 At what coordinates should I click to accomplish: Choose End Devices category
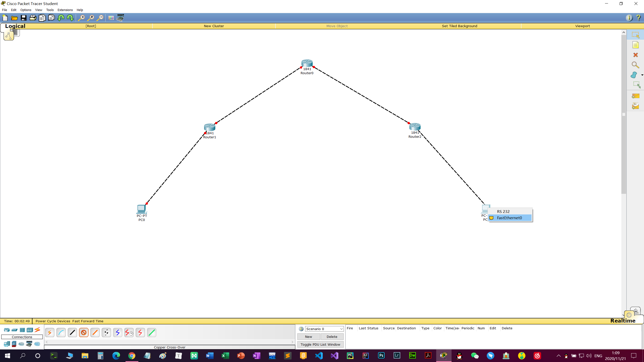click(7, 344)
